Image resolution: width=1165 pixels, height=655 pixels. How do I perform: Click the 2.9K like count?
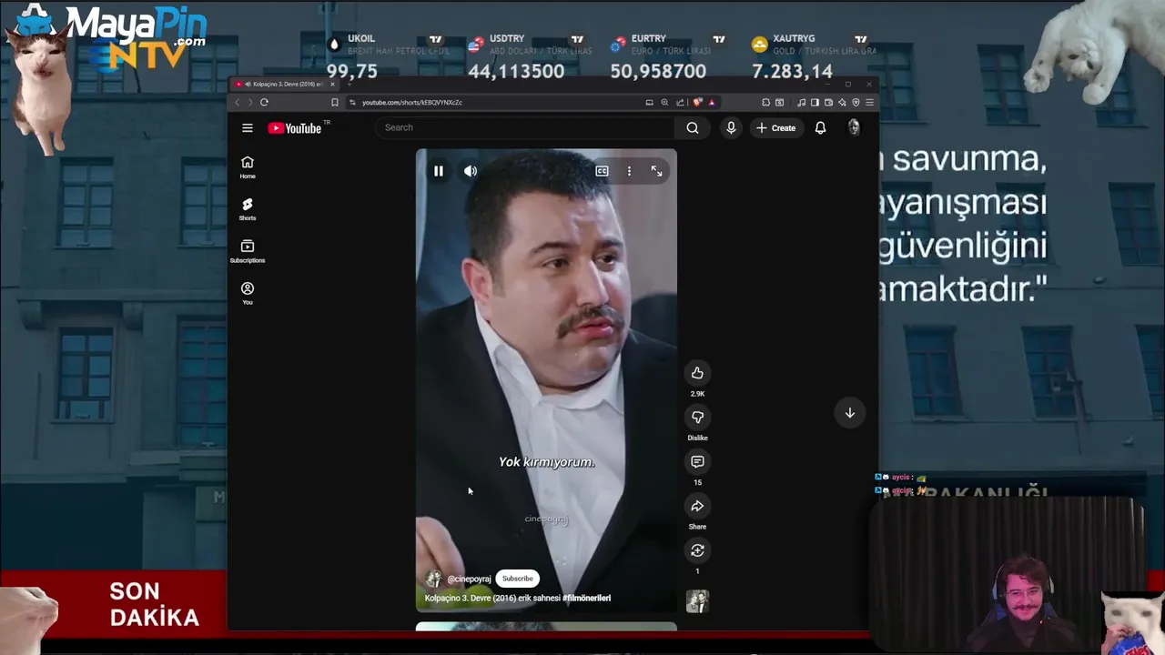(697, 394)
